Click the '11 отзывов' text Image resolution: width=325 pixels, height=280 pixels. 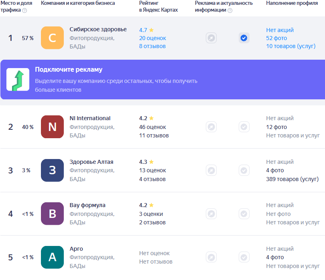154,135
